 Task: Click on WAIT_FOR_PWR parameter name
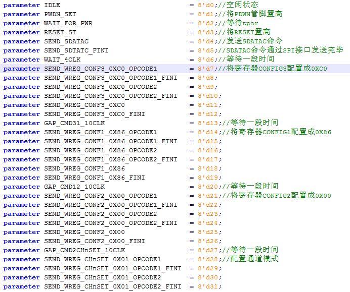(x=68, y=23)
